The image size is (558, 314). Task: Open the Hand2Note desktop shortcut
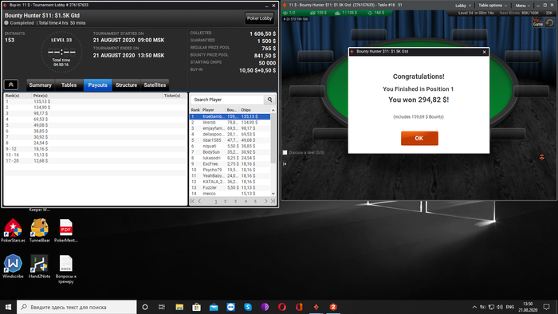pos(40,266)
